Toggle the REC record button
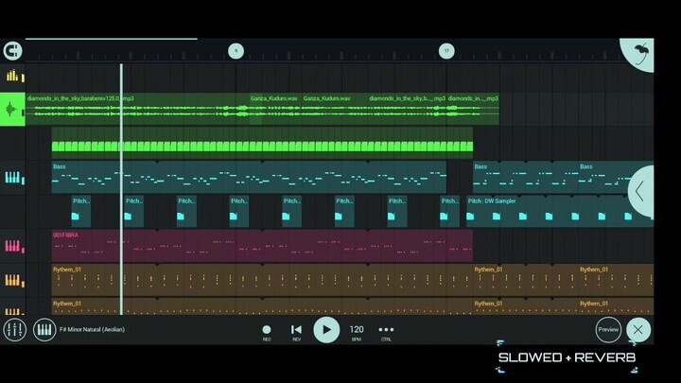 point(267,330)
